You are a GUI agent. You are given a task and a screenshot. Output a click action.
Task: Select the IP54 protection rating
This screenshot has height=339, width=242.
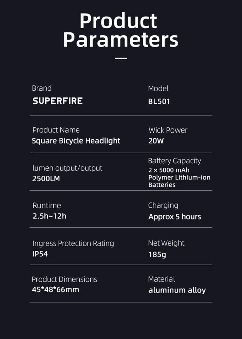click(x=40, y=254)
